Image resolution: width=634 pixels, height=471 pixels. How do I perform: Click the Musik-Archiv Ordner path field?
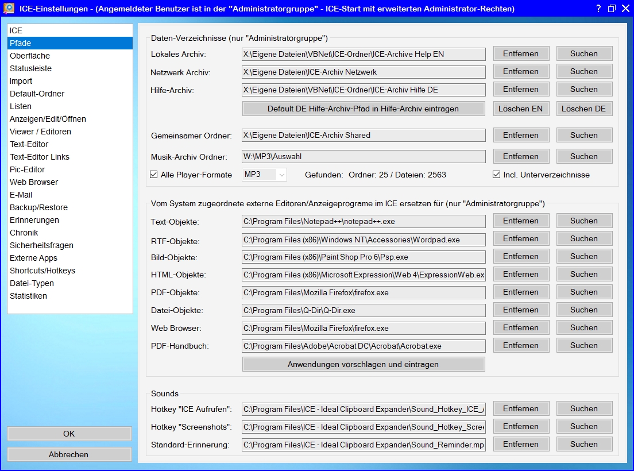click(x=364, y=156)
